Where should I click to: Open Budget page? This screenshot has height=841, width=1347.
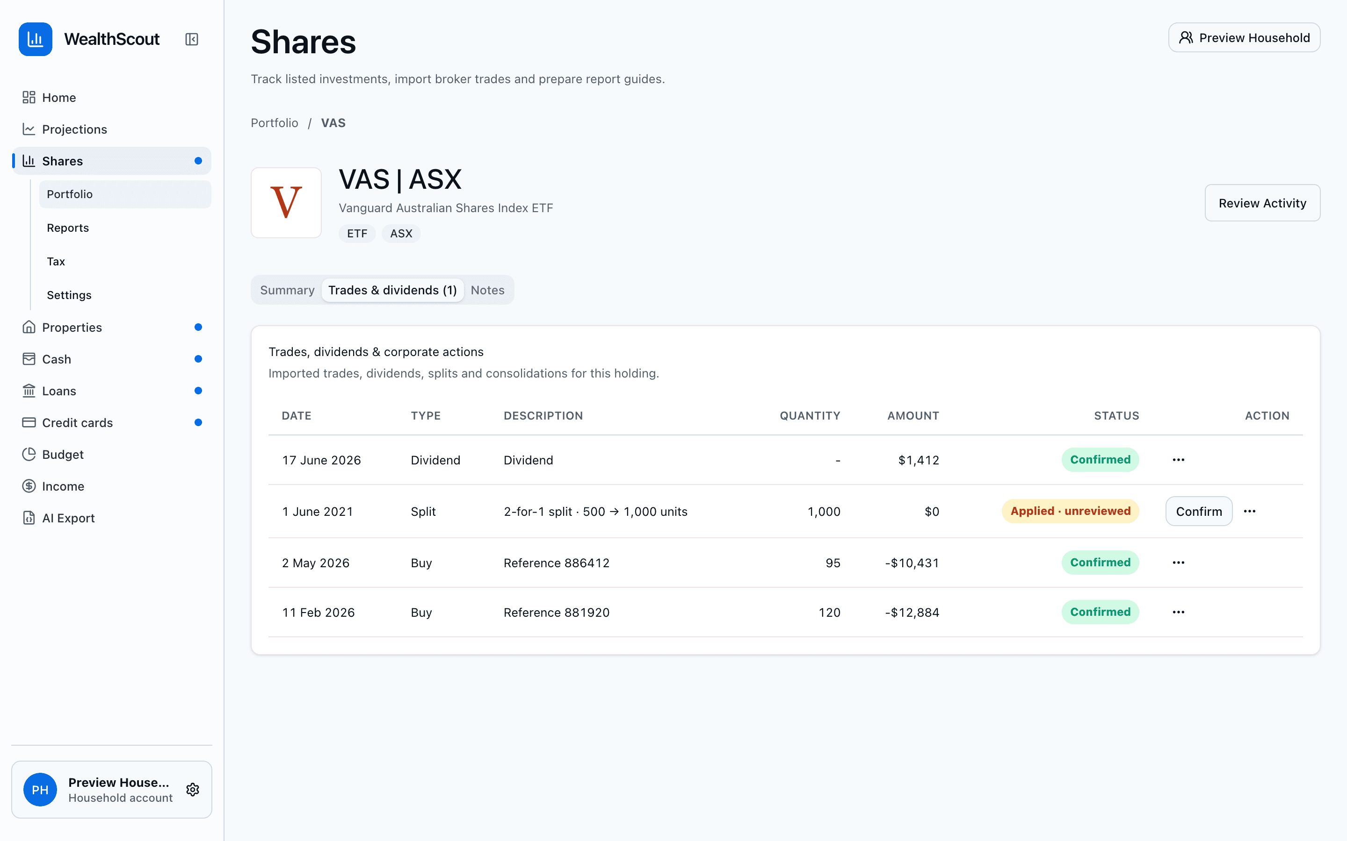[111, 454]
